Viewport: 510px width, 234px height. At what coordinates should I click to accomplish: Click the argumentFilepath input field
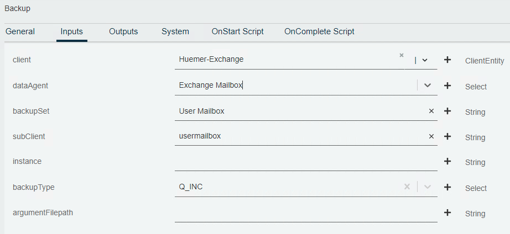click(306, 213)
